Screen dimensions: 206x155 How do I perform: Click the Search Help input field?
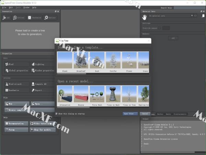tap(190, 8)
